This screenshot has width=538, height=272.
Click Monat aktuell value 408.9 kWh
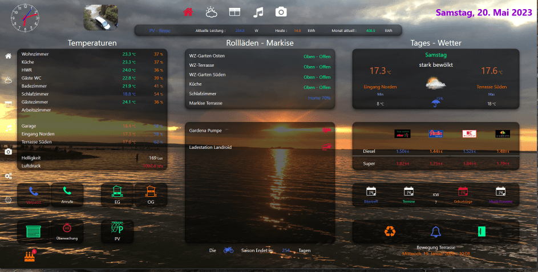371,31
